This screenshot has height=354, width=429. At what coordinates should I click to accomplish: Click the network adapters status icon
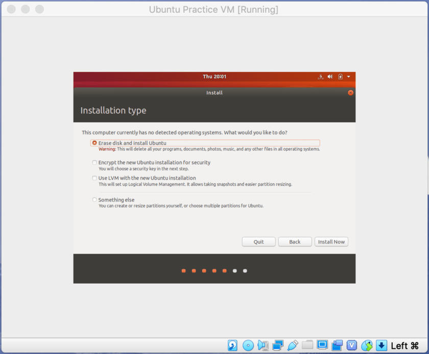coord(278,345)
